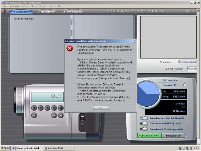The width and height of the screenshot is (201, 151).
Task: Open the Bearbeiten menu in menu bar
Action: 14,6
